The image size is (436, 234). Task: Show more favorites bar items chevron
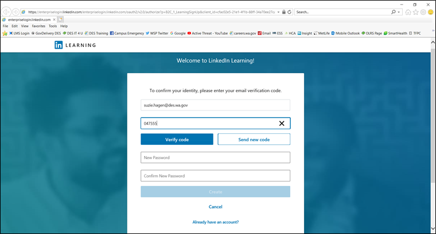pos(433,30)
